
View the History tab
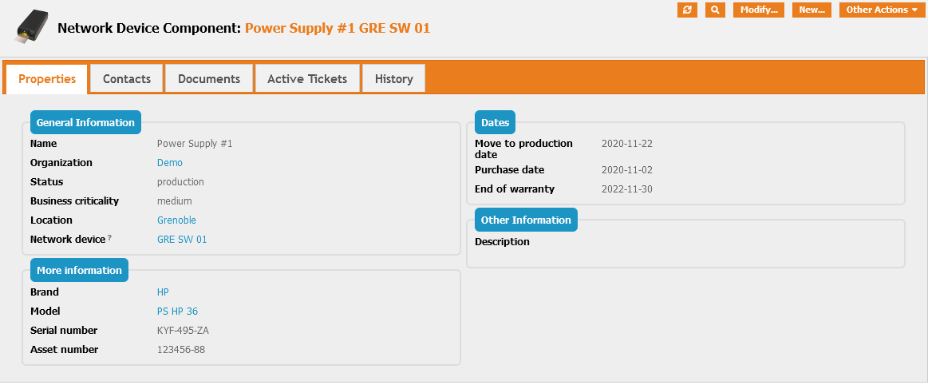point(393,79)
